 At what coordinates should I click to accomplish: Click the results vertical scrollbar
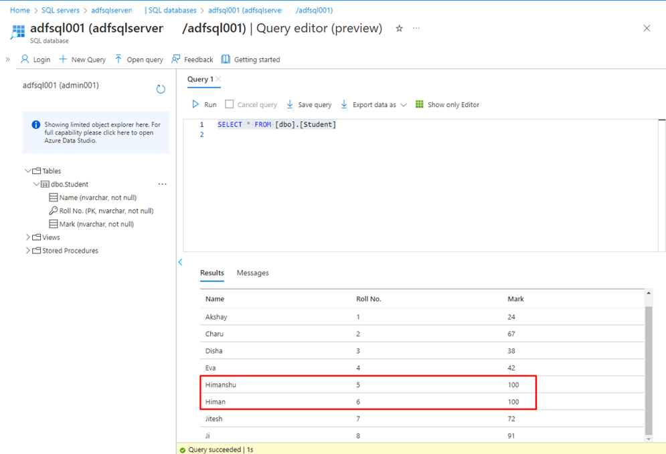click(648, 368)
